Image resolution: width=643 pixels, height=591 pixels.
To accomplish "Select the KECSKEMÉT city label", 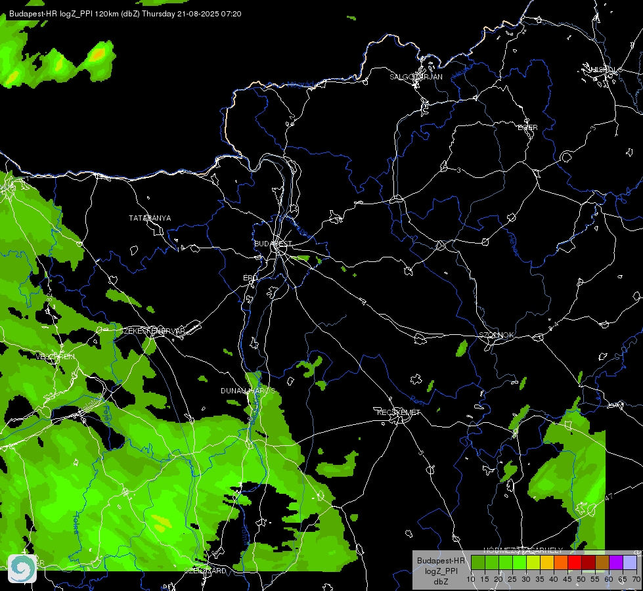I will click(399, 412).
